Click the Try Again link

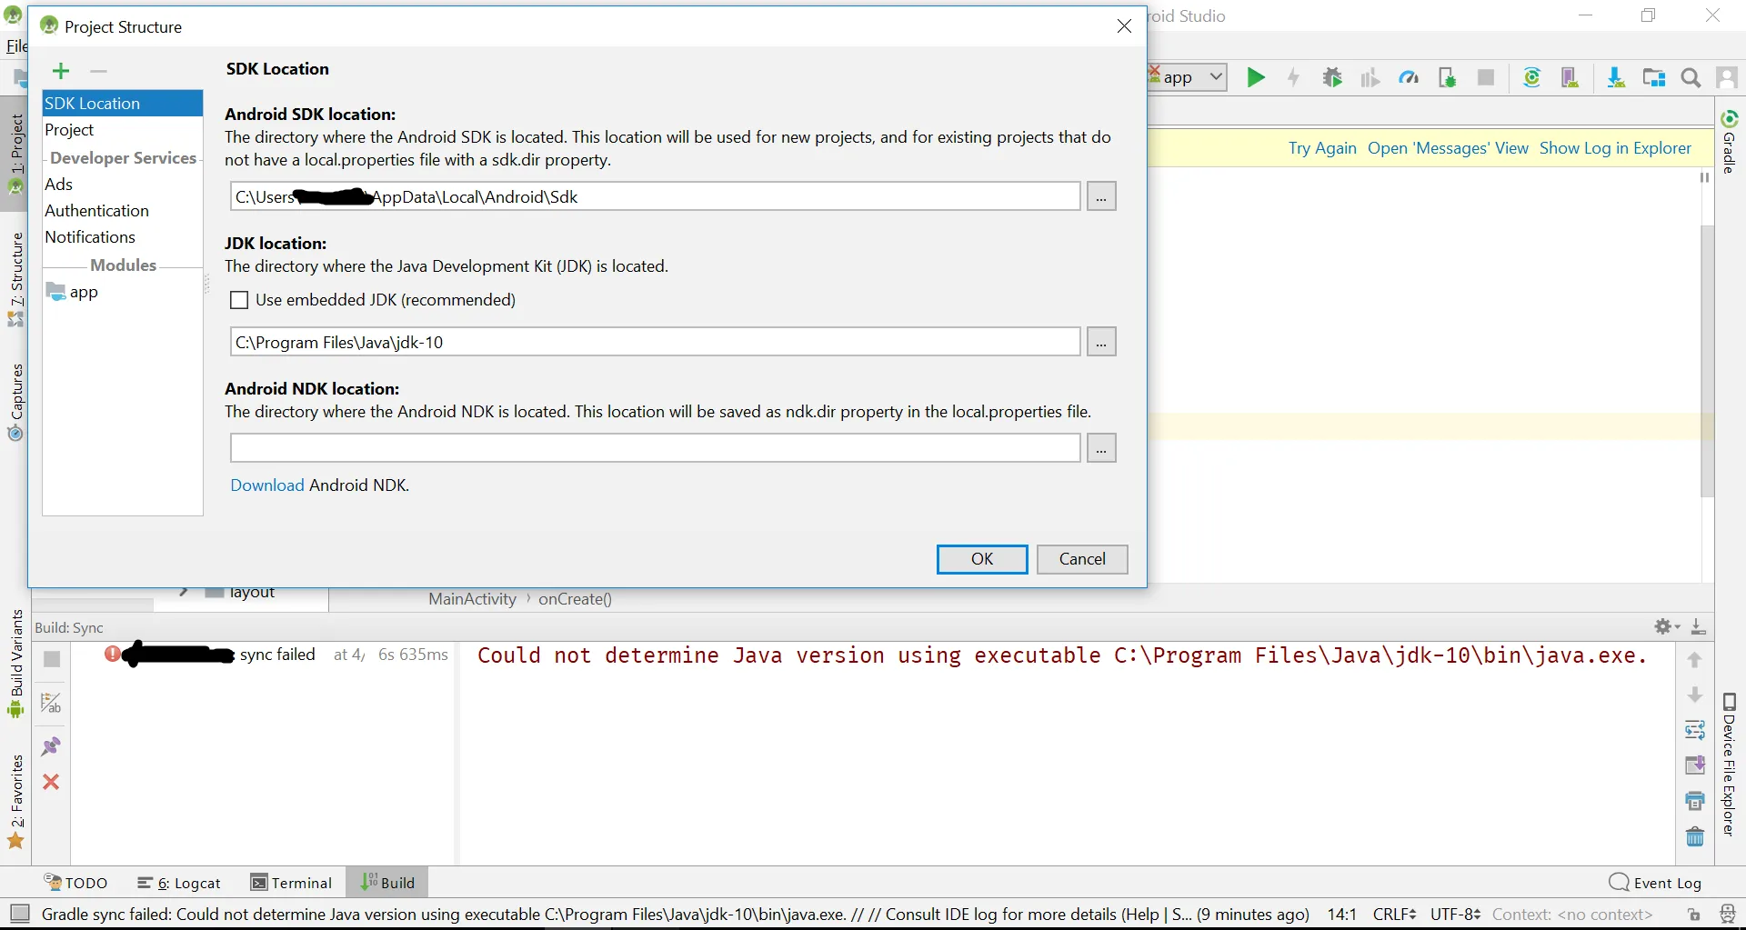tap(1322, 148)
